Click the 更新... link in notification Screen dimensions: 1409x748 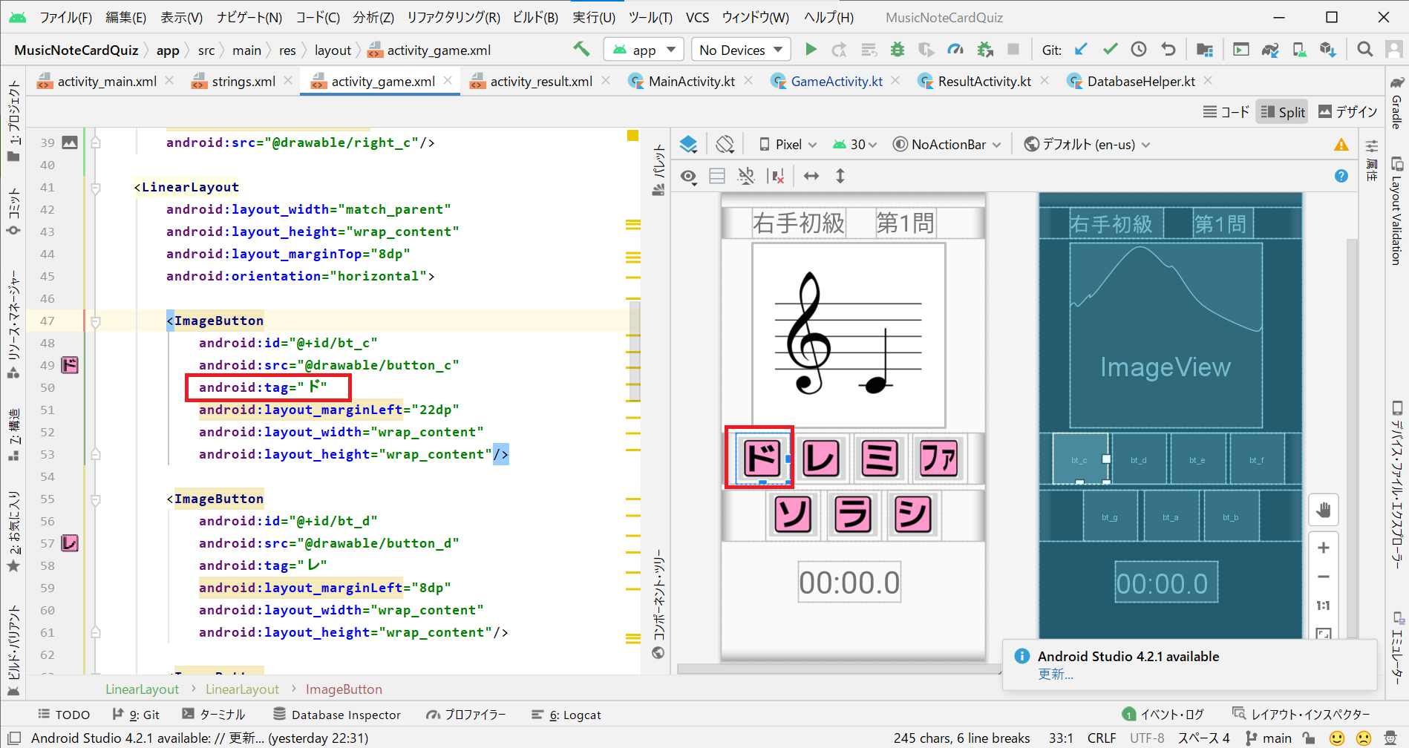click(x=1055, y=674)
